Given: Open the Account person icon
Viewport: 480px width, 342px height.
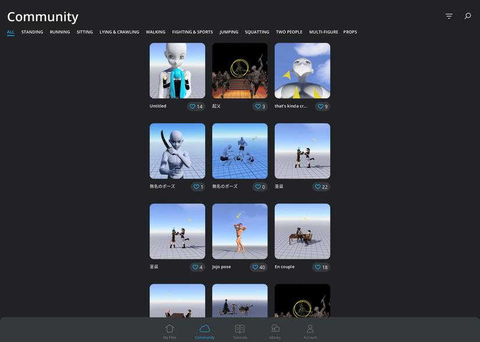Looking at the screenshot, I should [x=310, y=328].
